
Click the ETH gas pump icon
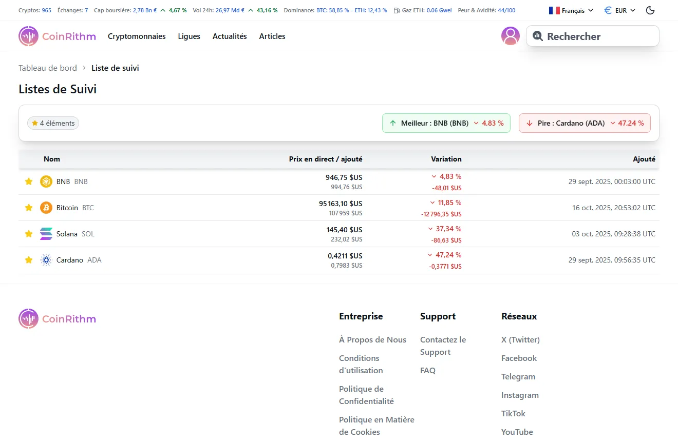click(396, 10)
